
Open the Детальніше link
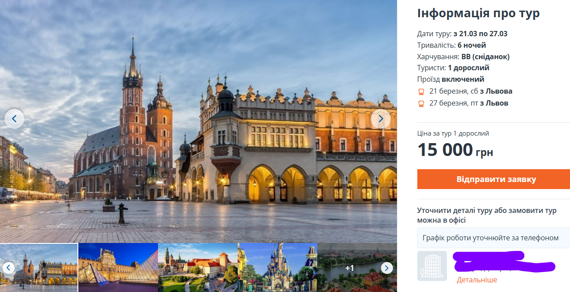(x=477, y=280)
